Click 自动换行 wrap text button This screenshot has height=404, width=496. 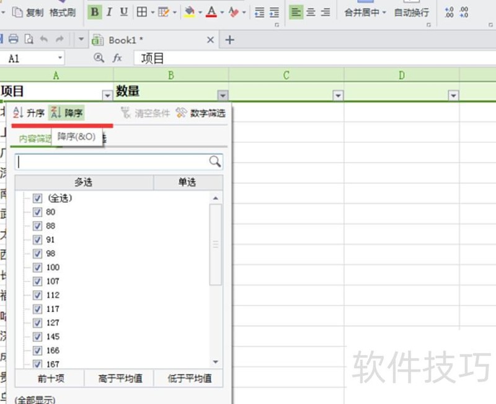(x=412, y=12)
